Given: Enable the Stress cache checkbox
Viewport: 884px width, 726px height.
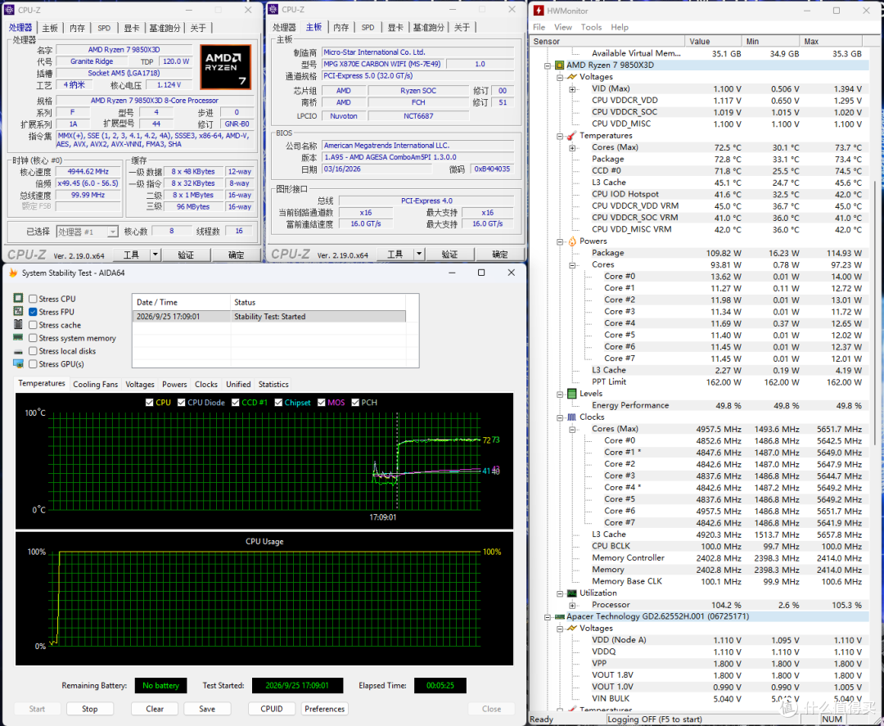Looking at the screenshot, I should 33,325.
